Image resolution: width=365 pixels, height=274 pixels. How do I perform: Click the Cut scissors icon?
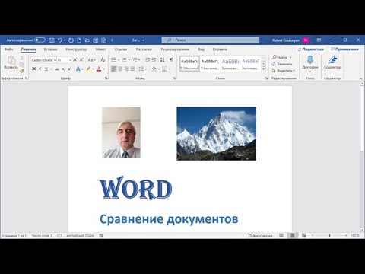coord(22,58)
